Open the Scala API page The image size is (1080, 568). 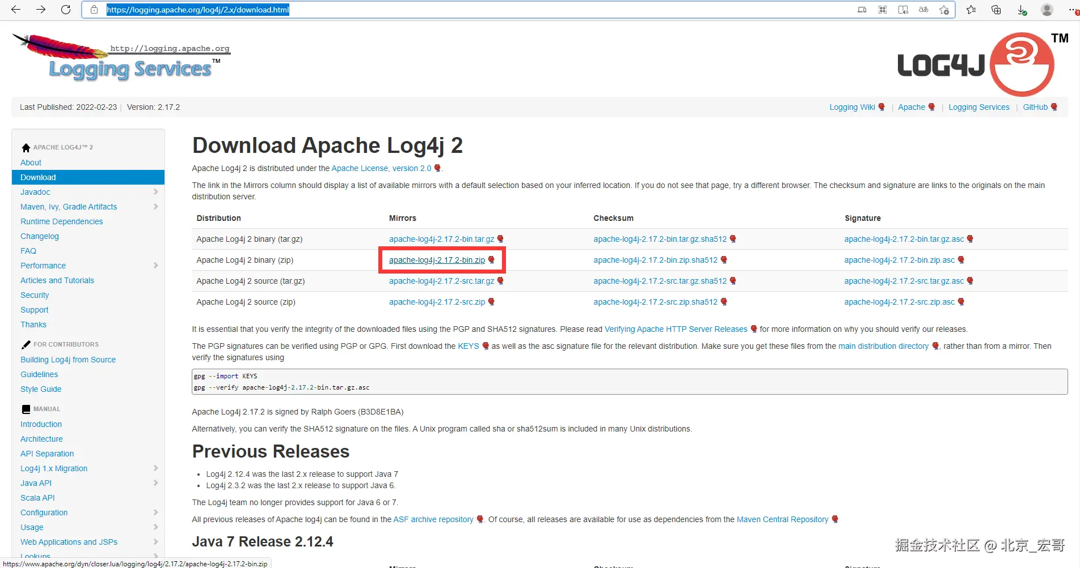pos(37,498)
